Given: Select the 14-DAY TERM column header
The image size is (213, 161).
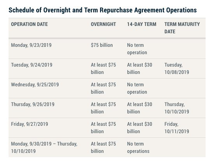Looking at the screenshot, I should click(142, 24).
